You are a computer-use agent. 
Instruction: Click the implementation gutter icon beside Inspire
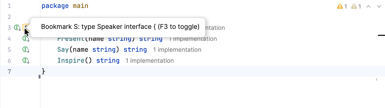(26, 60)
